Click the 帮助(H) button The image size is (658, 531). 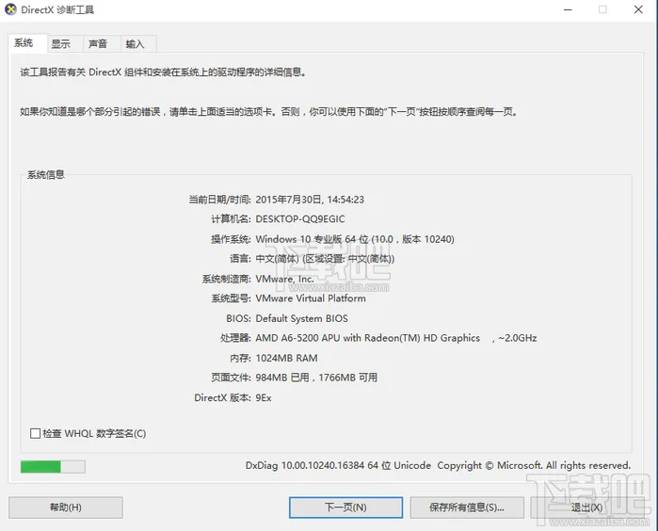pos(66,507)
